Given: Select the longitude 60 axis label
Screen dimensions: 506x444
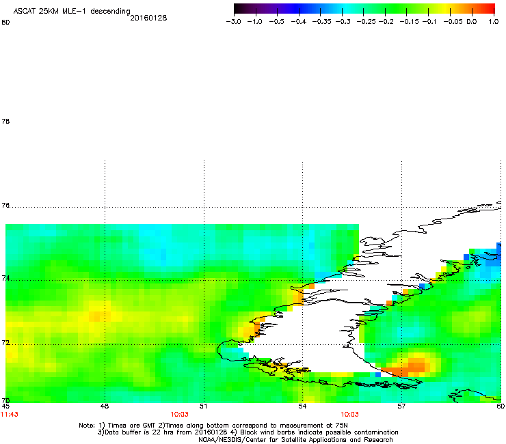Looking at the screenshot, I should pyautogui.click(x=501, y=406).
